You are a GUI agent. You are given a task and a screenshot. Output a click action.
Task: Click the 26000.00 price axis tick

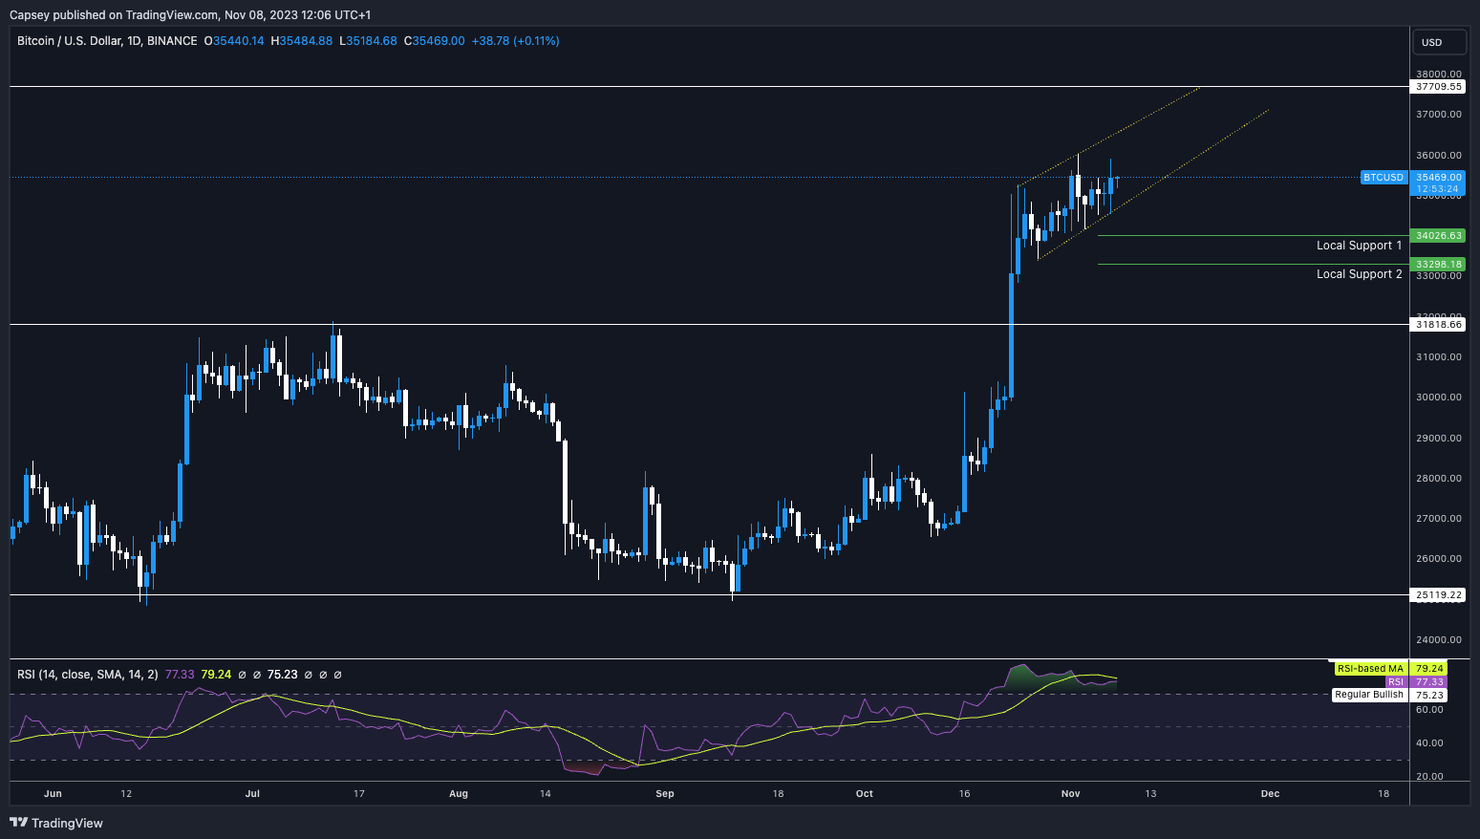[1439, 558]
